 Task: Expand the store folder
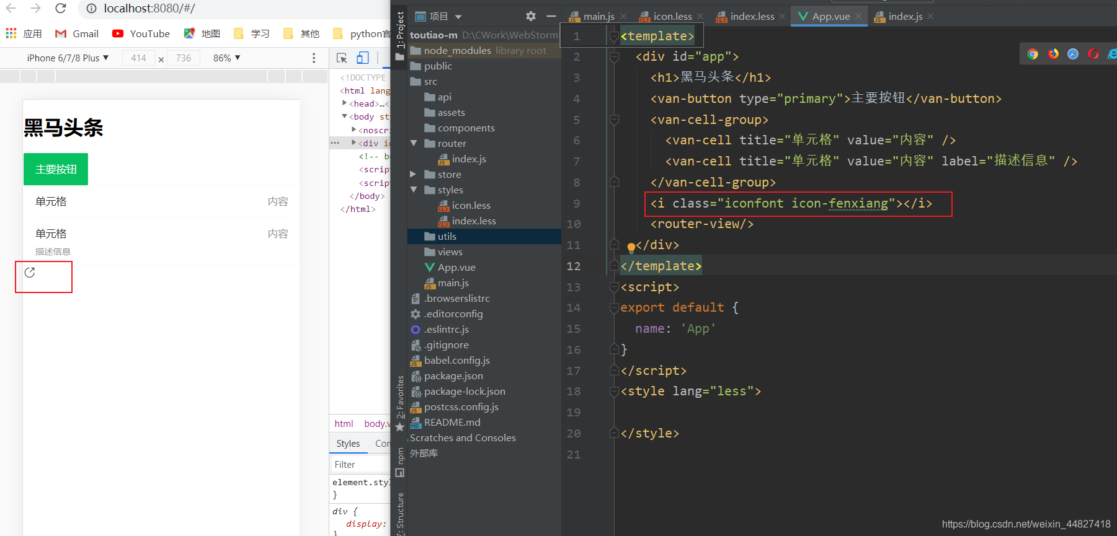pos(414,174)
